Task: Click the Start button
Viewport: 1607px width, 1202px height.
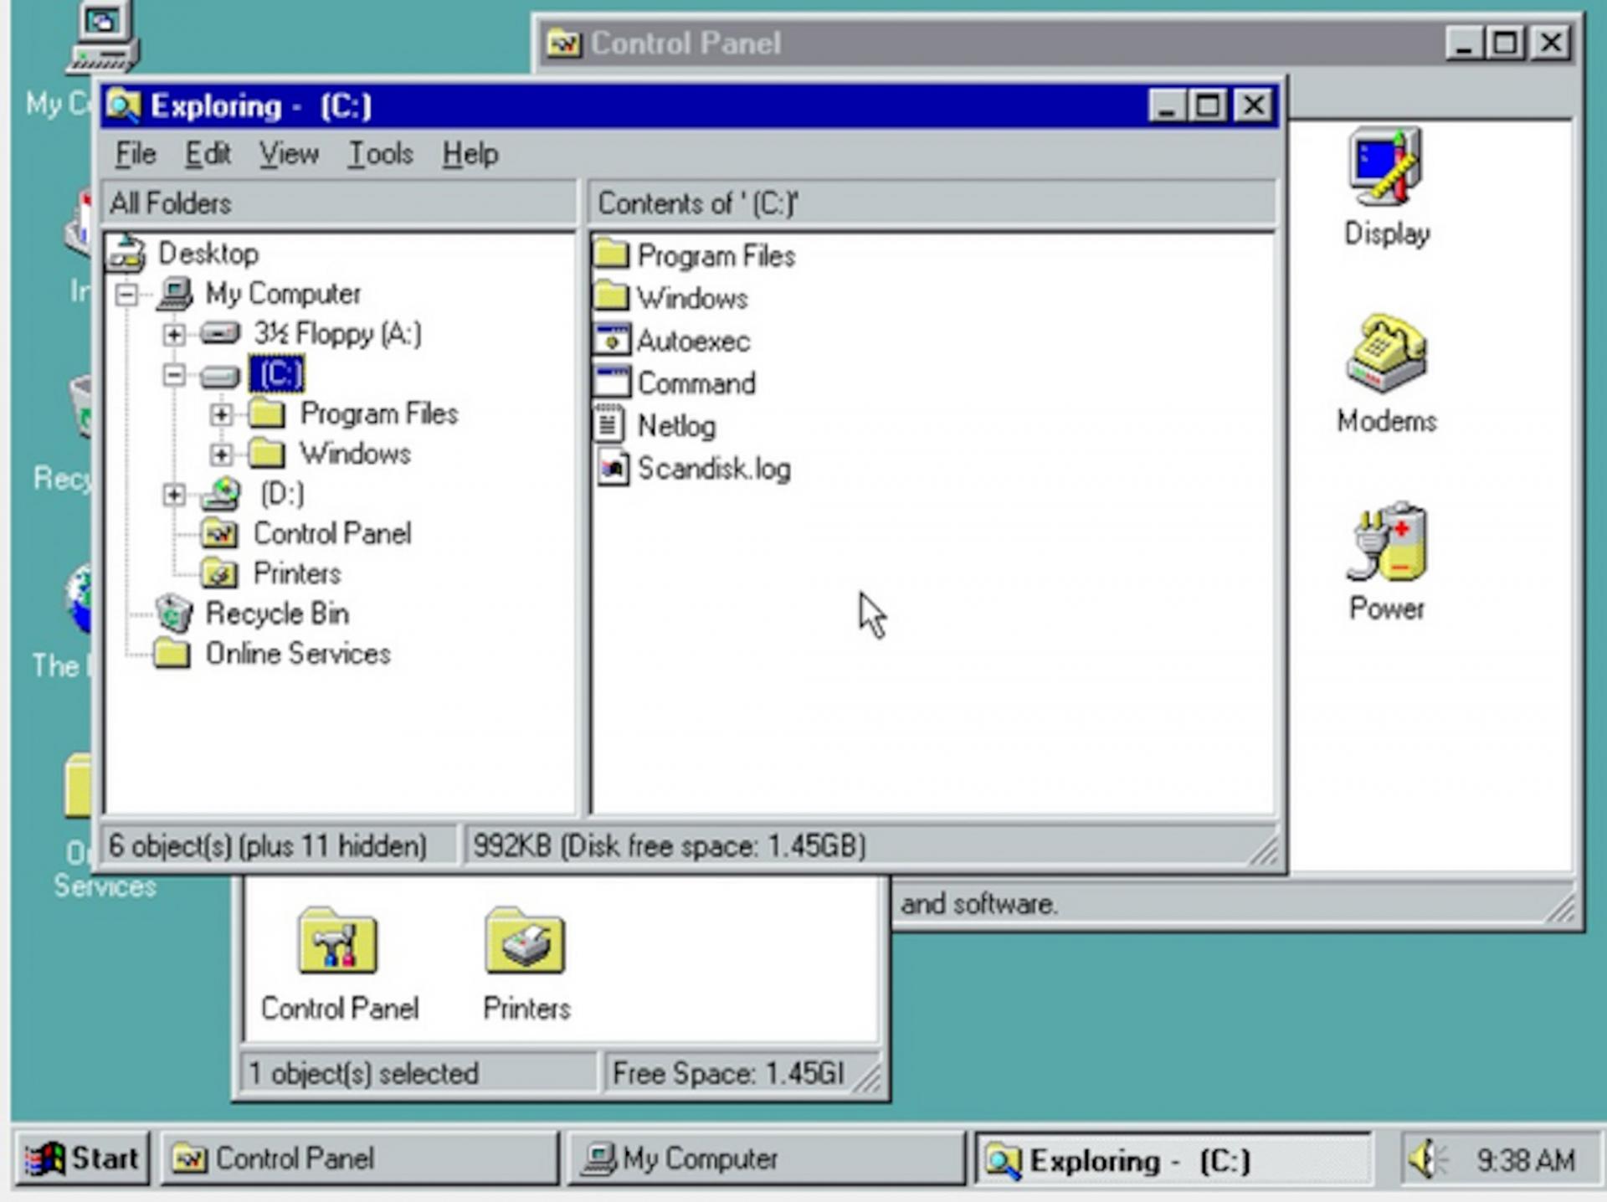Action: tap(82, 1159)
